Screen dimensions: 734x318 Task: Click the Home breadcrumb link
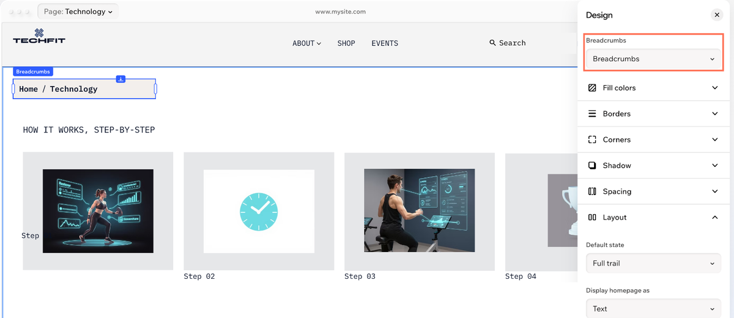[x=28, y=89]
